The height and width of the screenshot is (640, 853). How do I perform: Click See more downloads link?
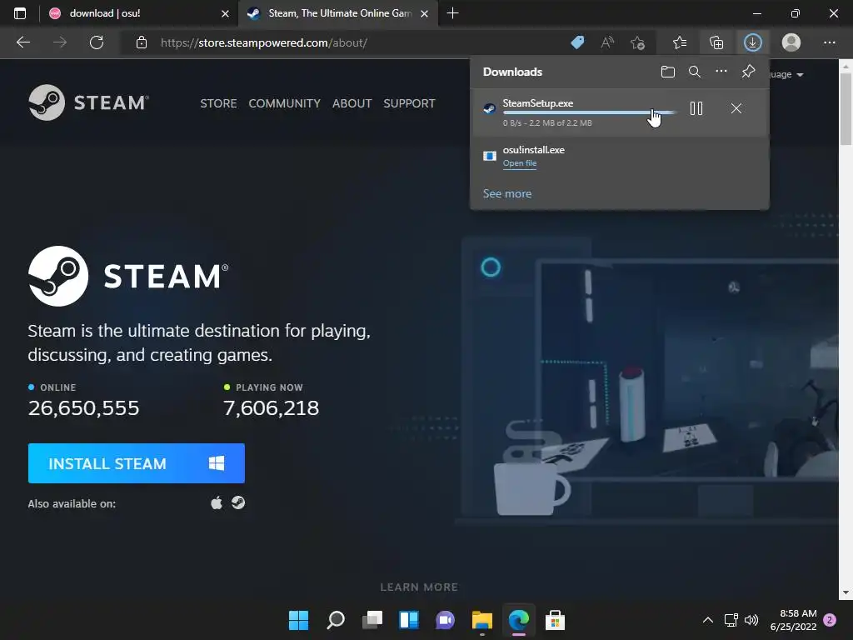pyautogui.click(x=507, y=193)
